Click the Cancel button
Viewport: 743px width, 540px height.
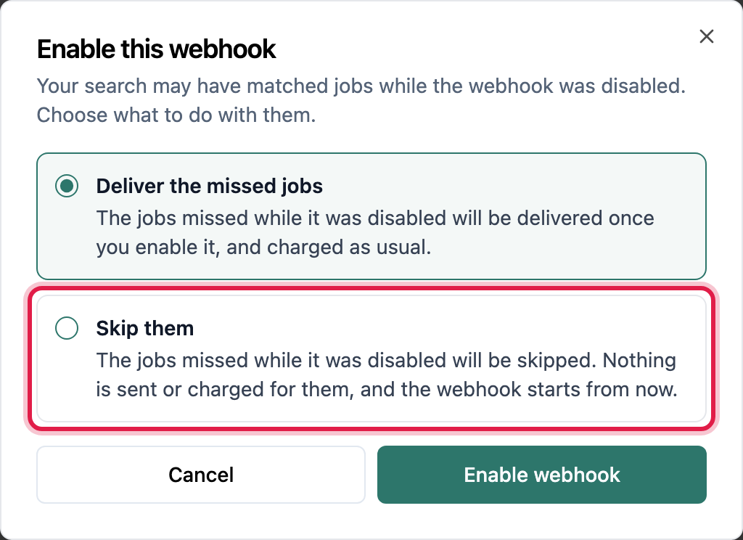coord(201,475)
